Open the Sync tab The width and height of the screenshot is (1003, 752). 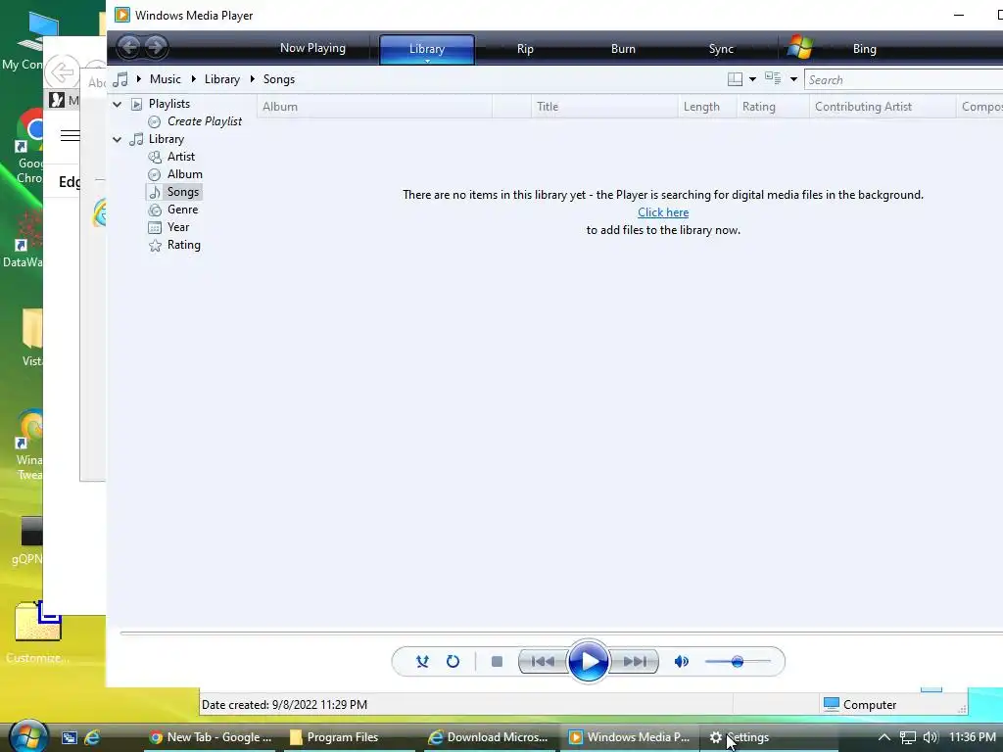click(x=721, y=49)
